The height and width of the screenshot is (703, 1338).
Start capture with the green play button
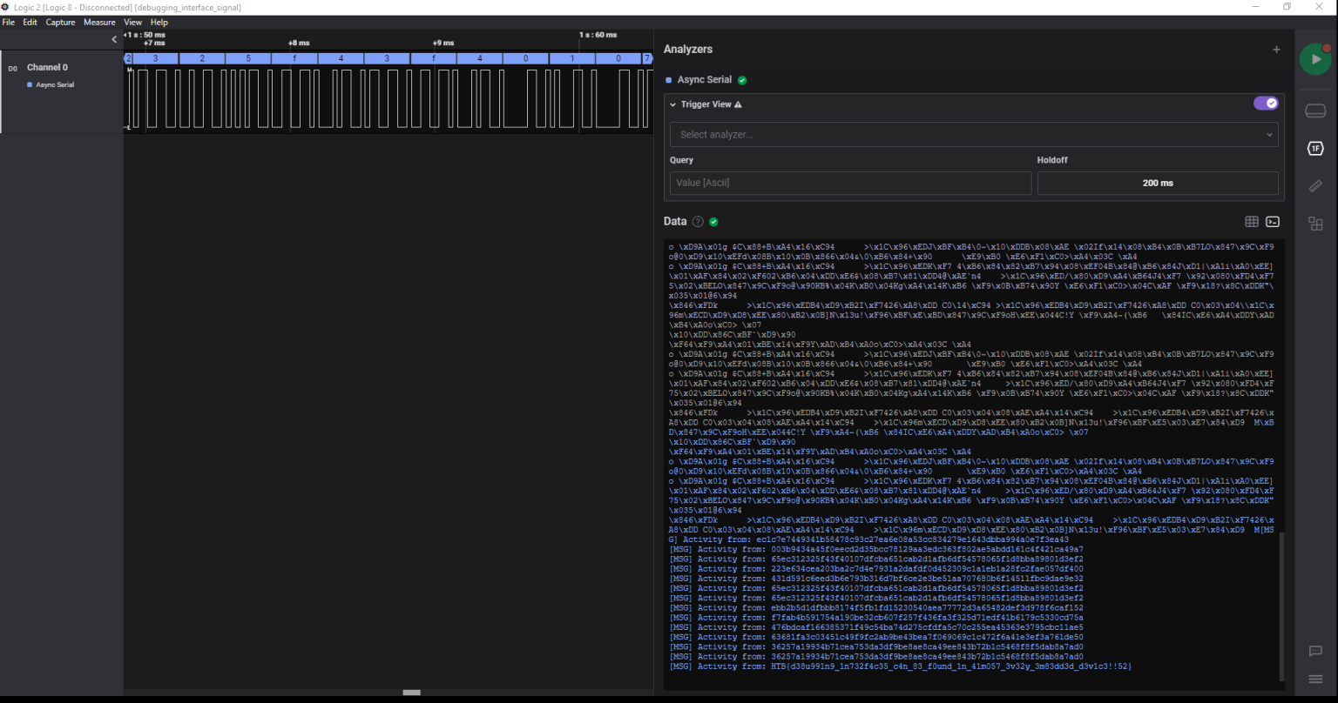1315,58
